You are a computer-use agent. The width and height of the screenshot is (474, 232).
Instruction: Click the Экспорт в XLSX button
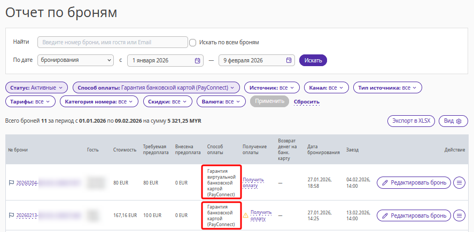click(411, 121)
